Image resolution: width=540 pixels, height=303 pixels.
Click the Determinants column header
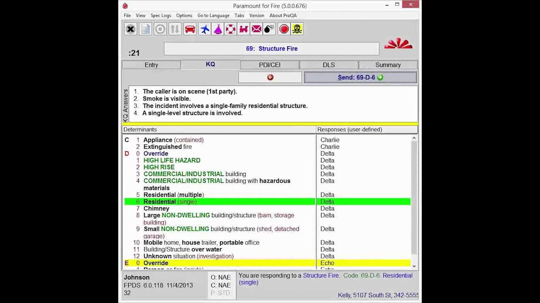(x=219, y=130)
